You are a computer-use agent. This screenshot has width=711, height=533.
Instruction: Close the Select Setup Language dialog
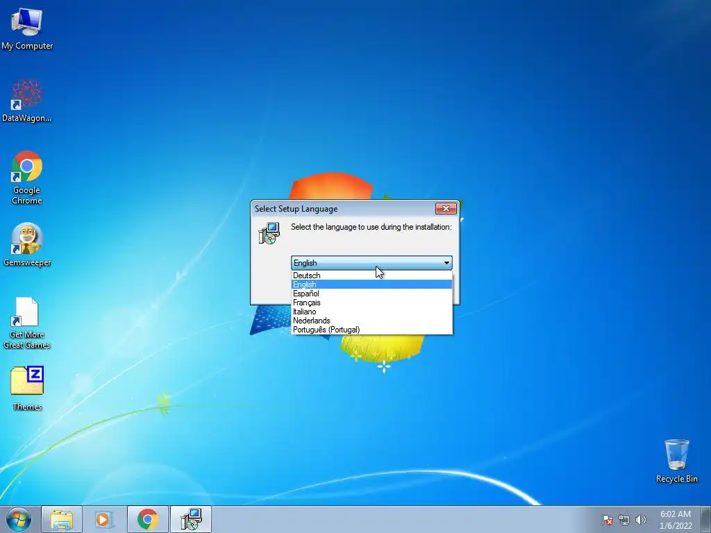click(x=446, y=208)
